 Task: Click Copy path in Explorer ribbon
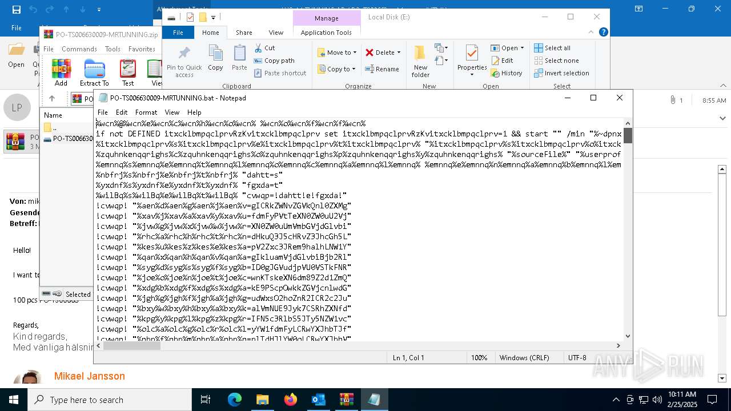274,61
